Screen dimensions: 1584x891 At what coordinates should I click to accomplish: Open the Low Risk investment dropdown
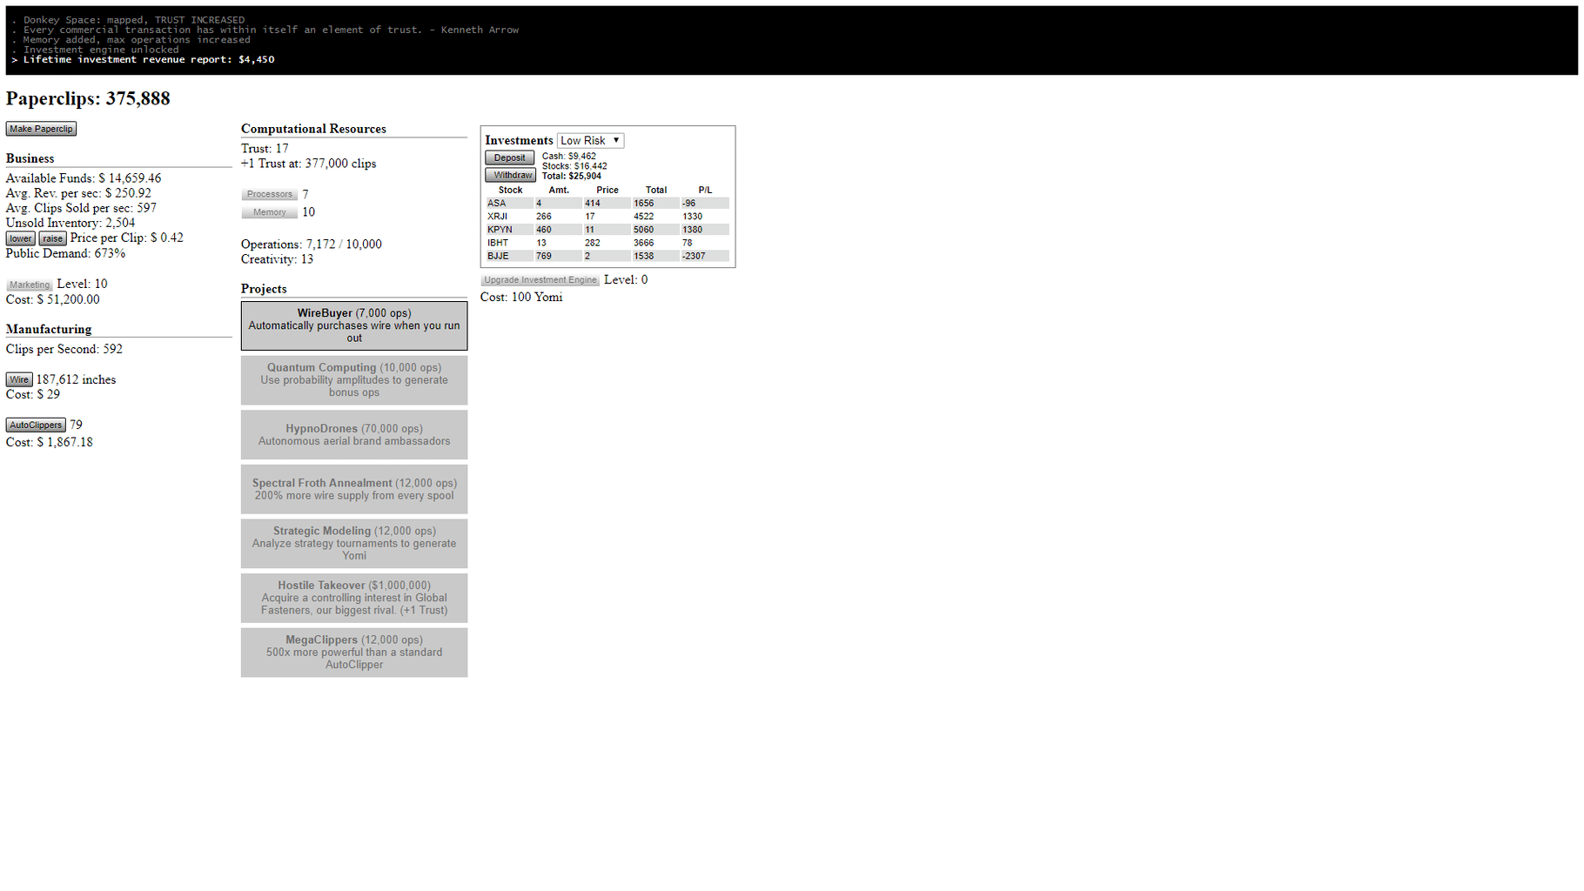point(590,140)
